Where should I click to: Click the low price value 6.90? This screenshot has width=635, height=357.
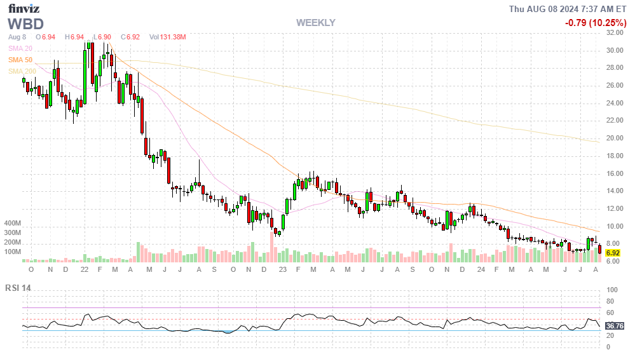click(x=104, y=37)
